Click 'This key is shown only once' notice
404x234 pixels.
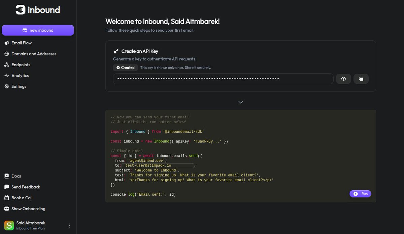point(175,68)
